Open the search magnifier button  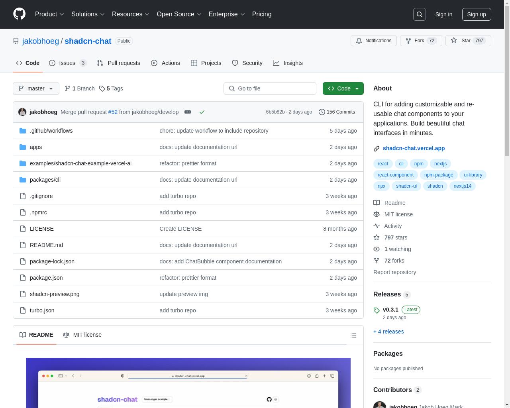coord(420,14)
